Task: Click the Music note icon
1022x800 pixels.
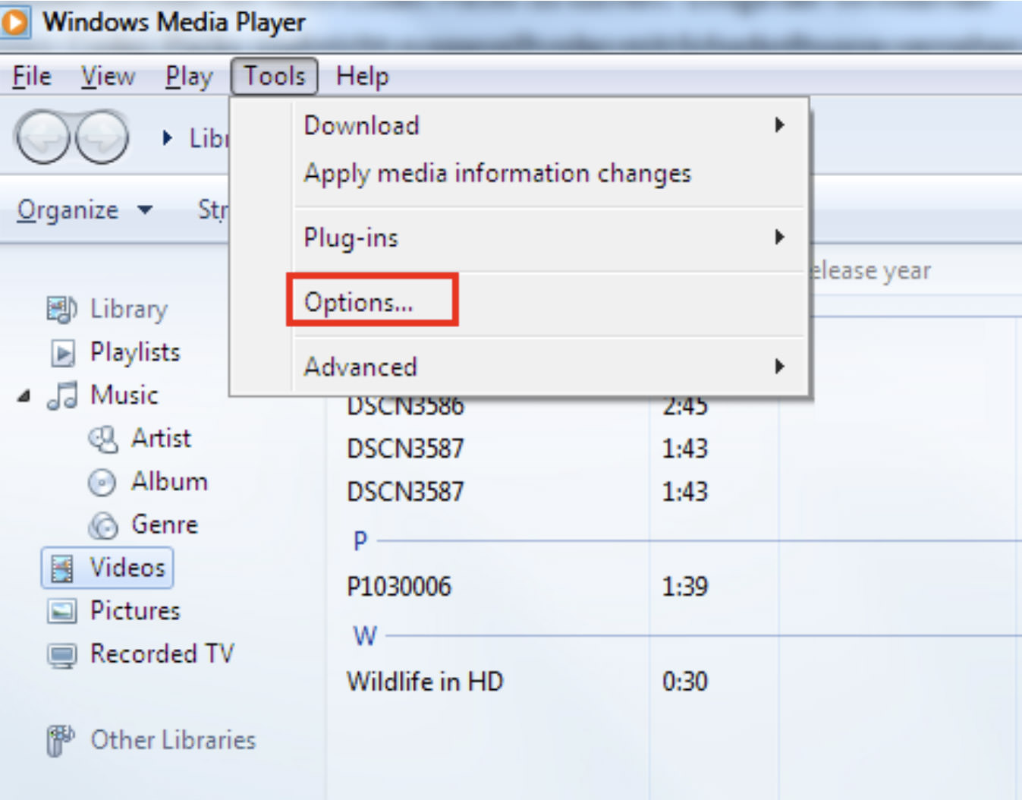Action: 62,395
